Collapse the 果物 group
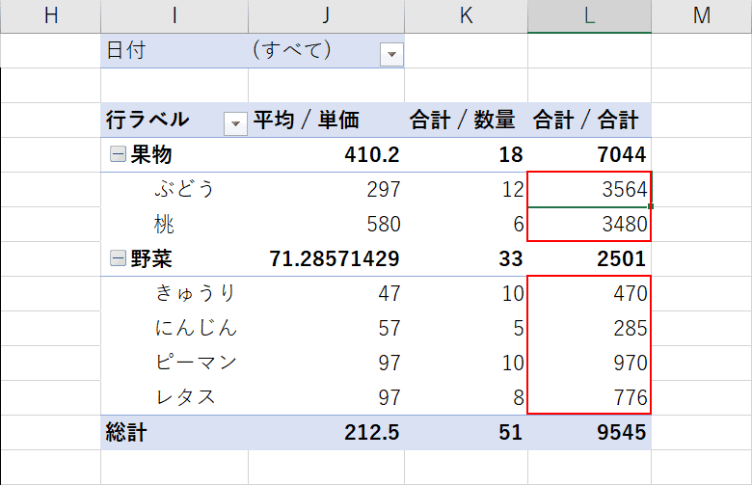Viewport: 752px width, 485px height. pos(118,154)
